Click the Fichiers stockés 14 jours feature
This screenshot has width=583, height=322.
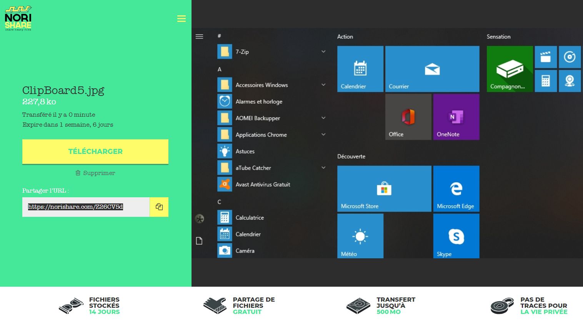tap(89, 306)
